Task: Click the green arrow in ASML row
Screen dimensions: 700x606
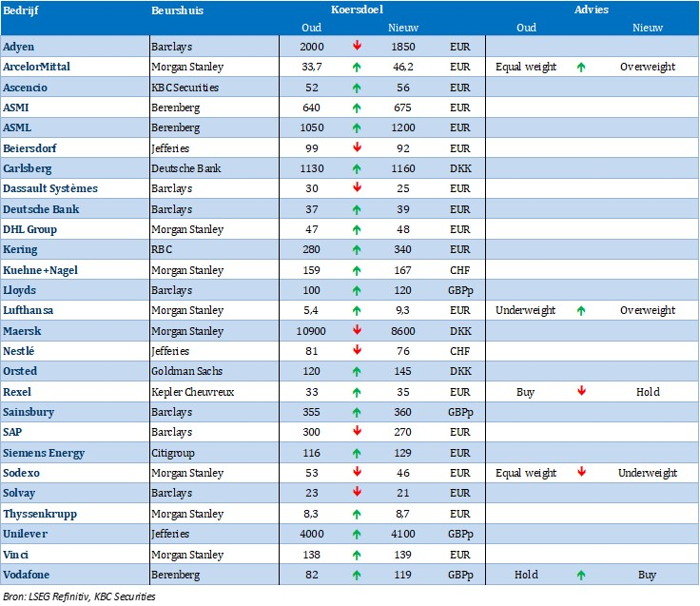Action: 357,127
